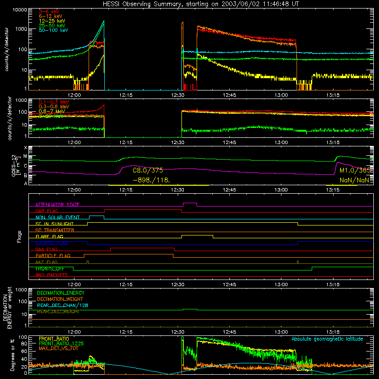Click the "REAR_DEC_CHAN/128" legend label
This screenshot has height=379, width=379.
[63, 305]
